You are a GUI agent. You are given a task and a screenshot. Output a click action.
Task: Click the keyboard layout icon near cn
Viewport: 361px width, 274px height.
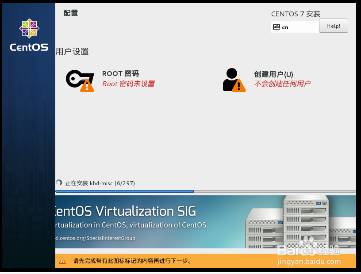click(276, 27)
